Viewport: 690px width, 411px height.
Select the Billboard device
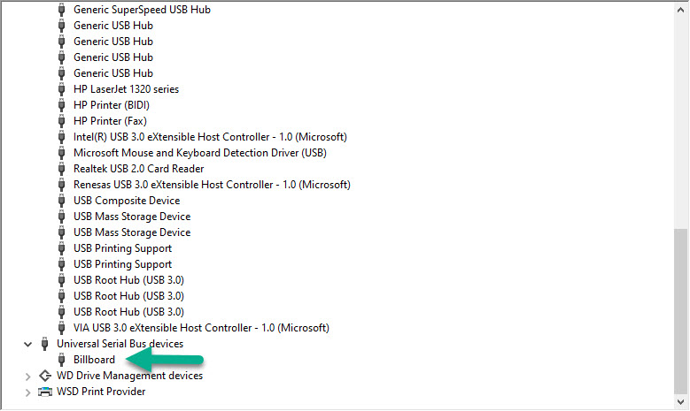coord(94,360)
